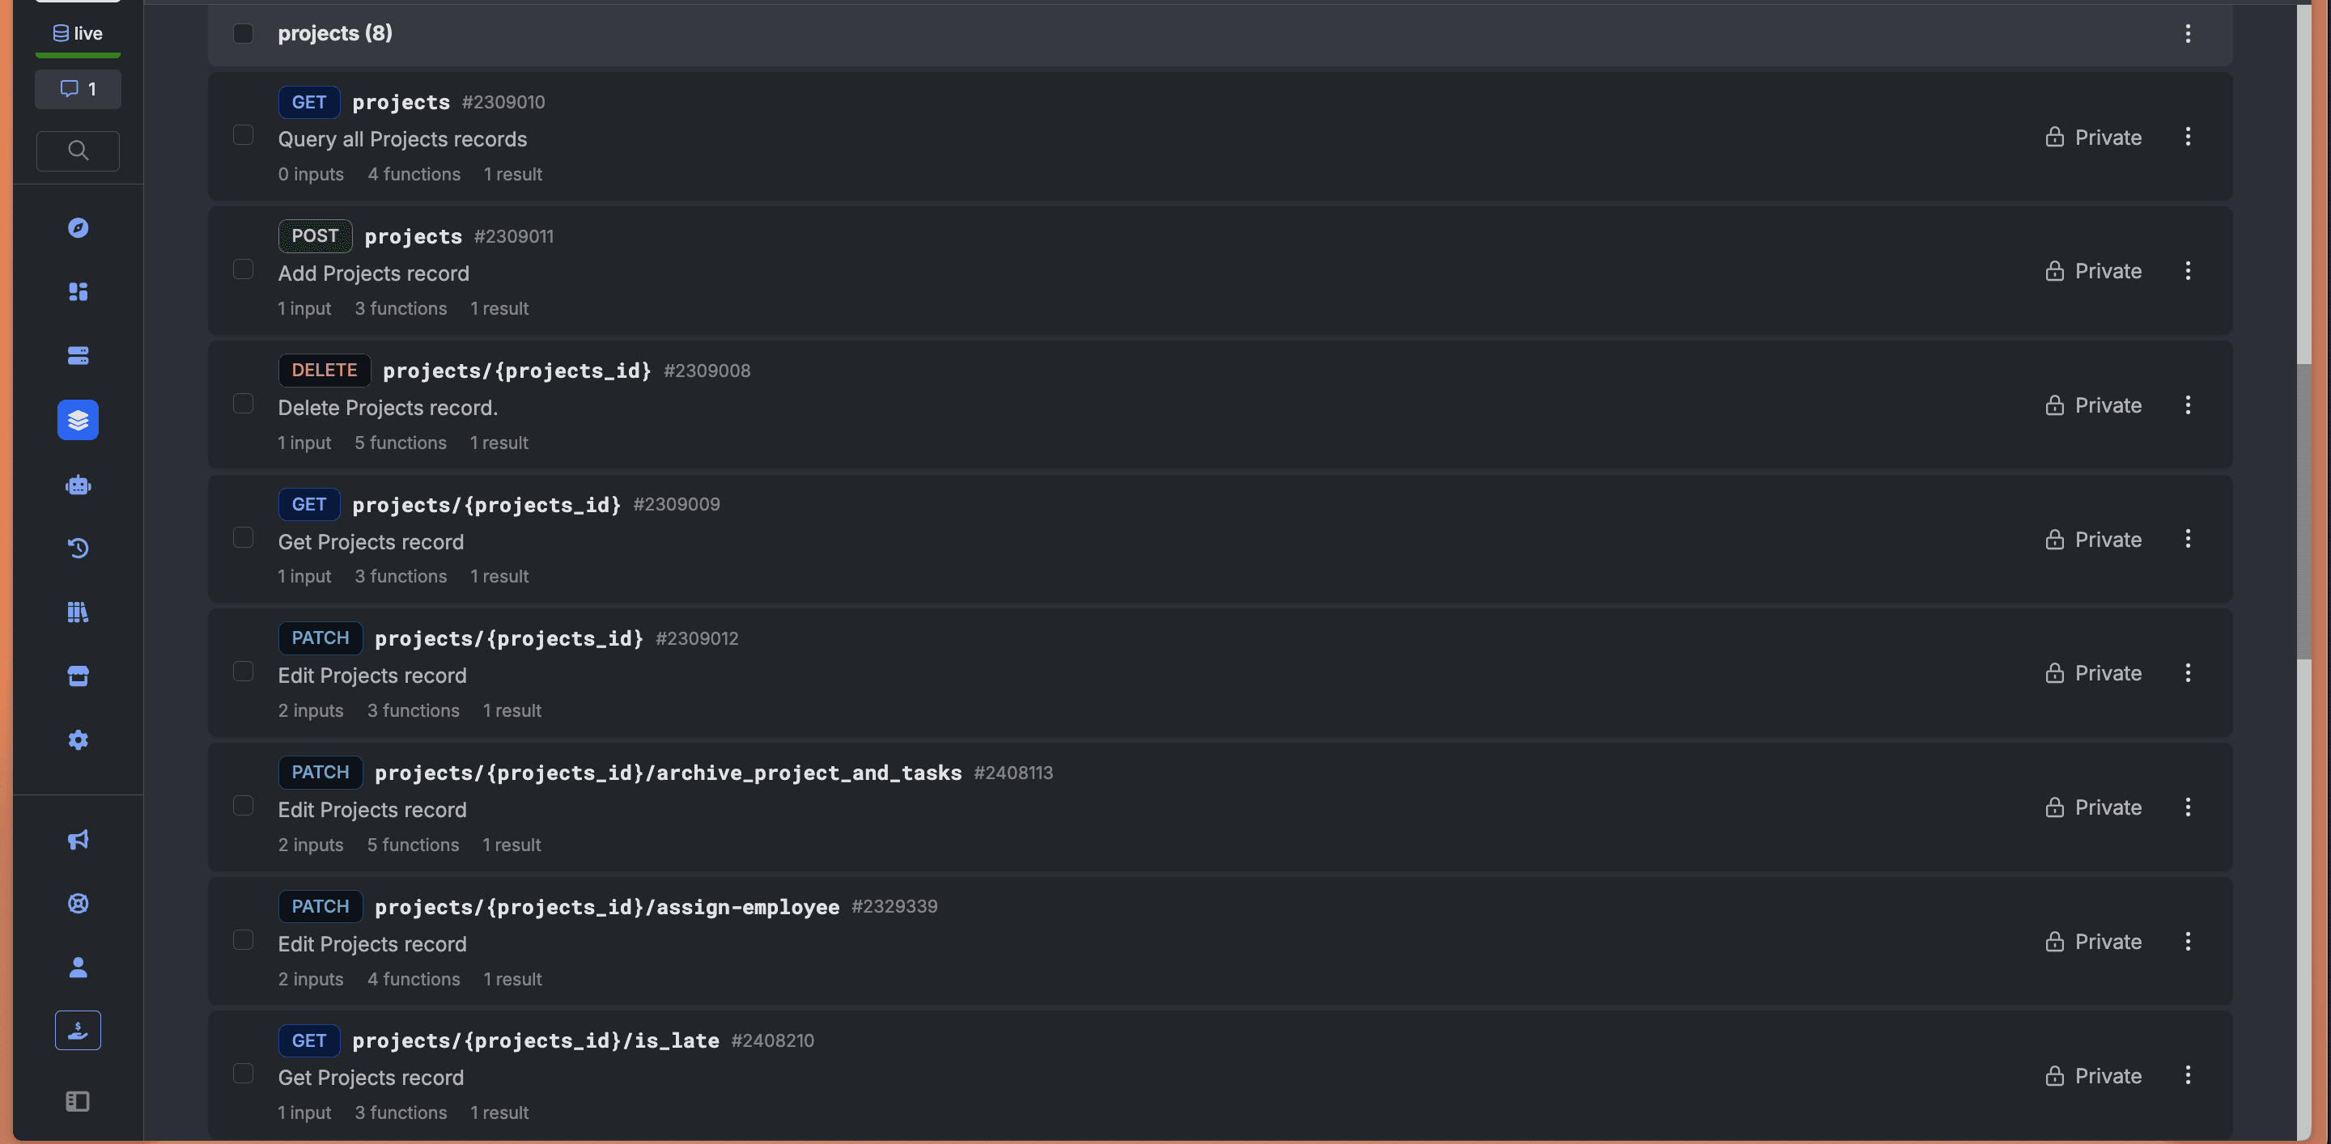Click Private lock on Delete Projects record
2331x1144 pixels.
point(2093,405)
